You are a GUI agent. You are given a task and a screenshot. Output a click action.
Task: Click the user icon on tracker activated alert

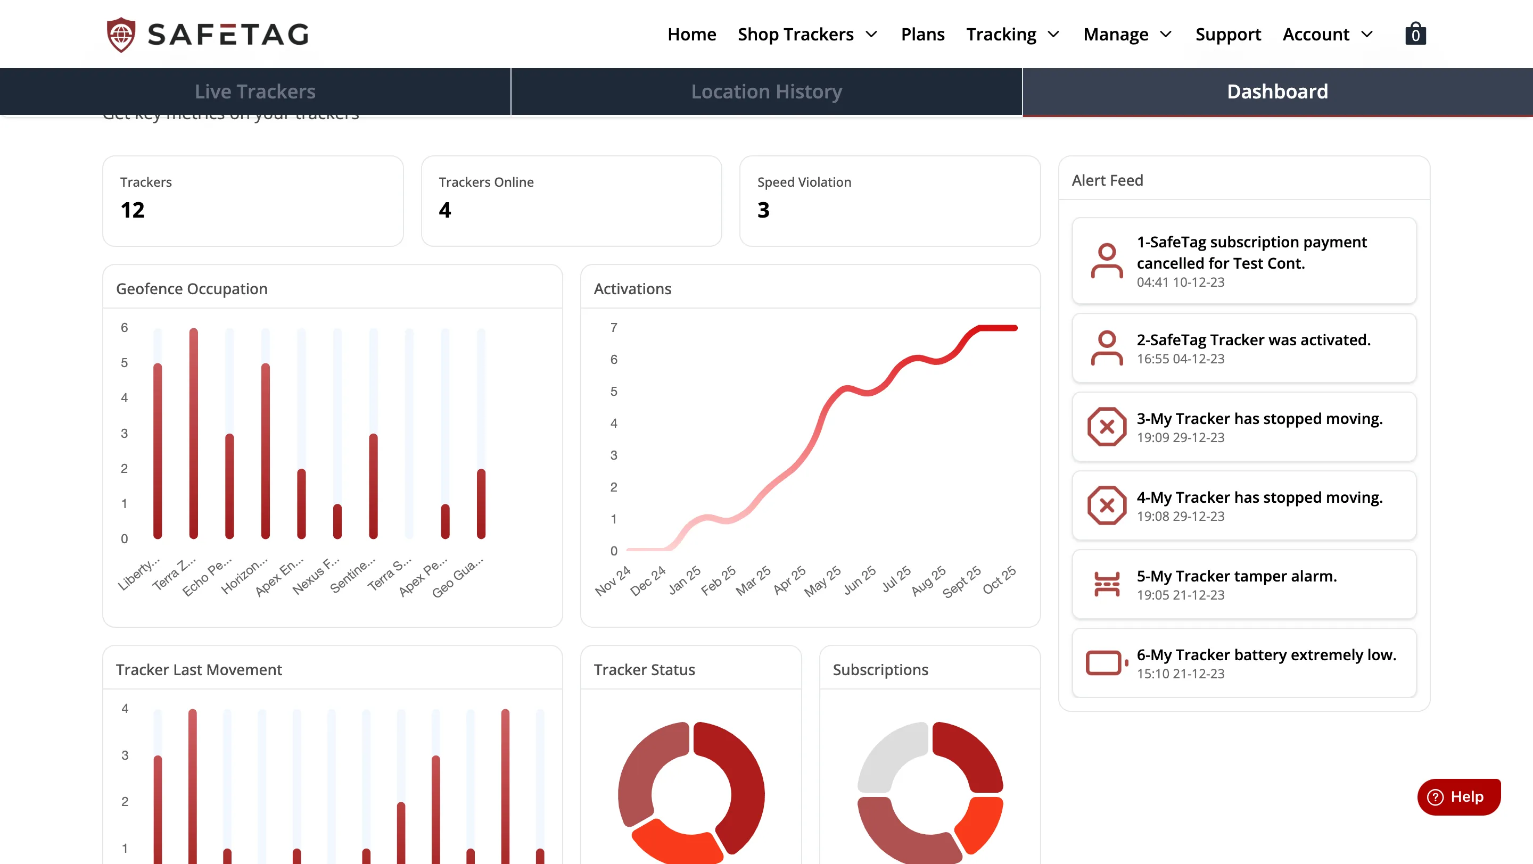[1106, 348]
